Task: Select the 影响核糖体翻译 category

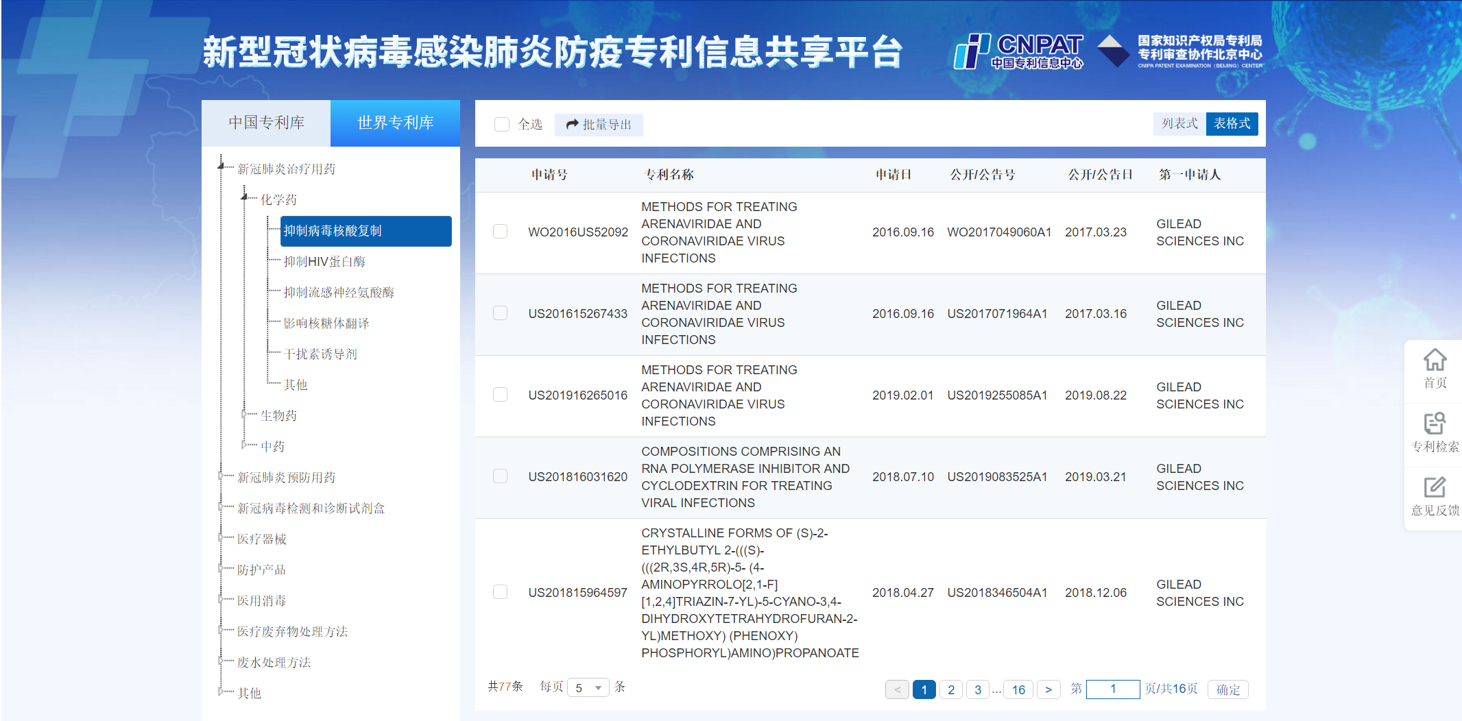Action: pyautogui.click(x=326, y=323)
